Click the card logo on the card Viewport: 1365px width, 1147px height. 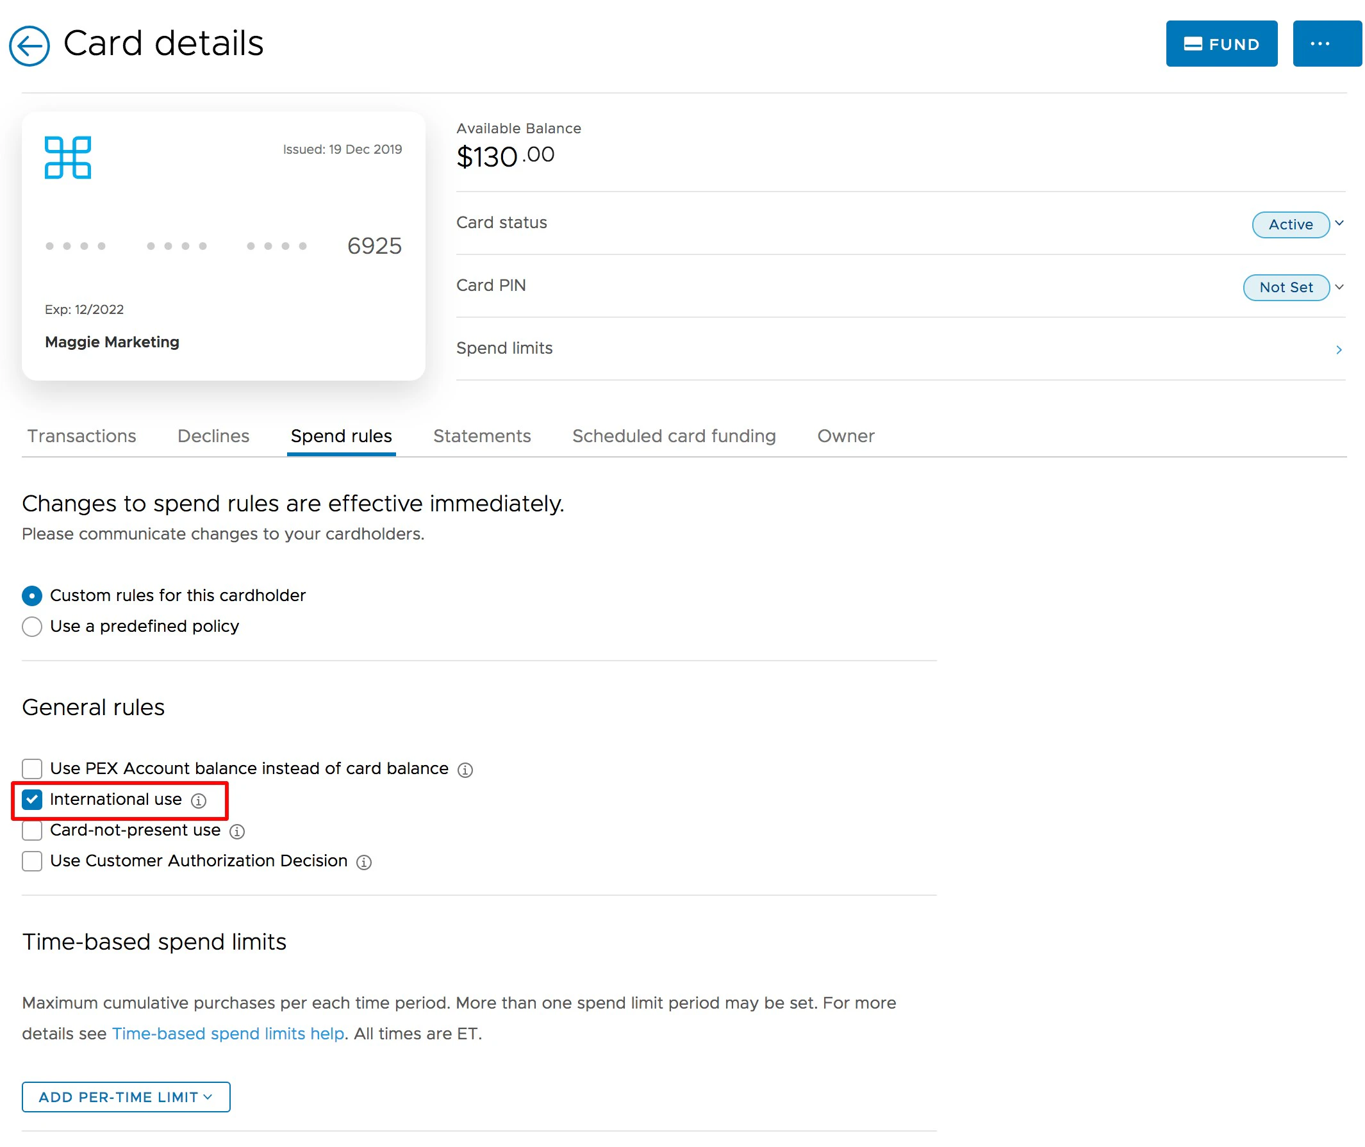[x=68, y=158]
